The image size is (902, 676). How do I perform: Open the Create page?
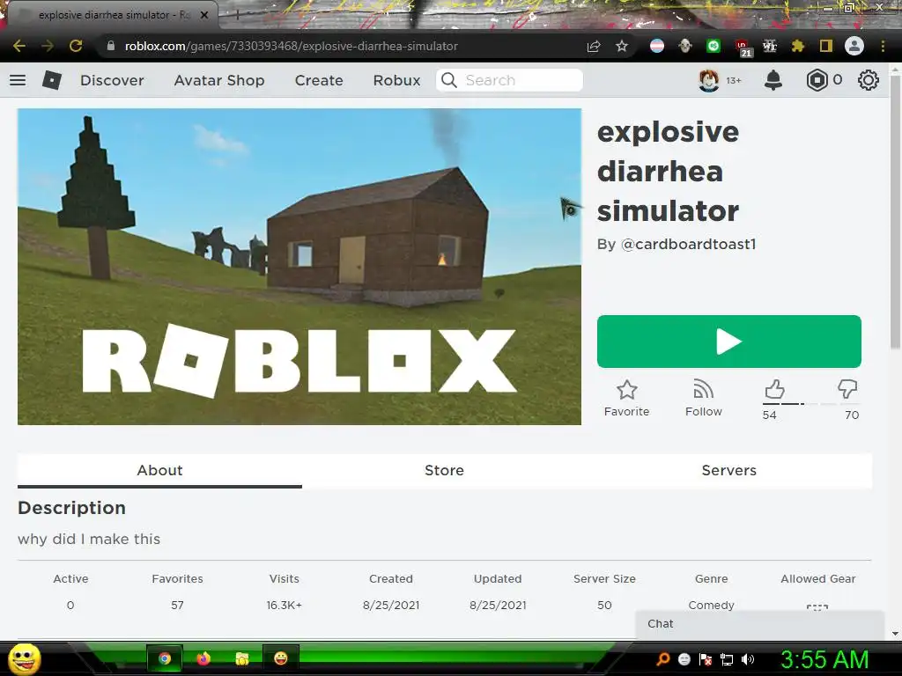319,80
